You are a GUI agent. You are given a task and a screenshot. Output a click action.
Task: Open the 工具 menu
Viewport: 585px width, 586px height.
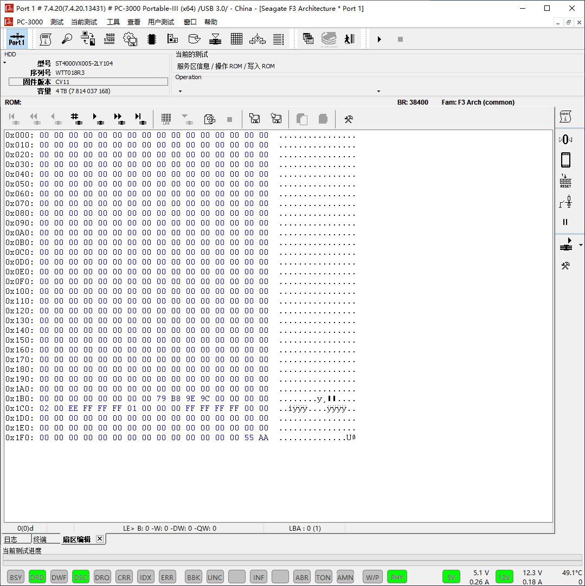tap(113, 22)
